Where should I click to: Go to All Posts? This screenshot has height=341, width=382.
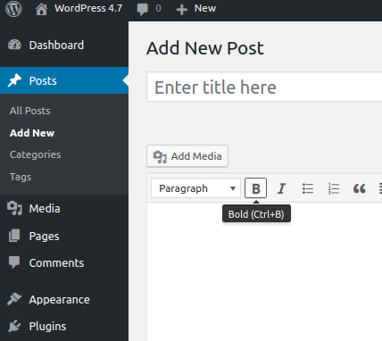click(30, 111)
